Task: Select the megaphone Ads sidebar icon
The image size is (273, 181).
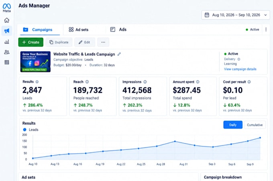Action: point(7,31)
